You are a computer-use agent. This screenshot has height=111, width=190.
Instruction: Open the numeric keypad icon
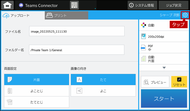coord(74,5)
